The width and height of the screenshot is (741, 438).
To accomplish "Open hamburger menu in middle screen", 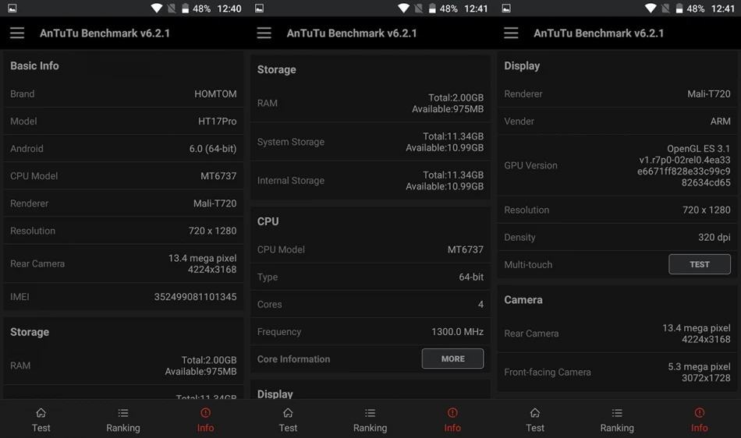I will (x=264, y=33).
